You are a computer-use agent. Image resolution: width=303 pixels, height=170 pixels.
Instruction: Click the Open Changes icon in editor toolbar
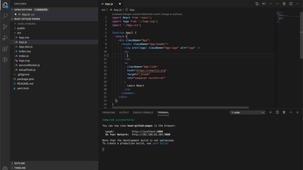[257, 4]
